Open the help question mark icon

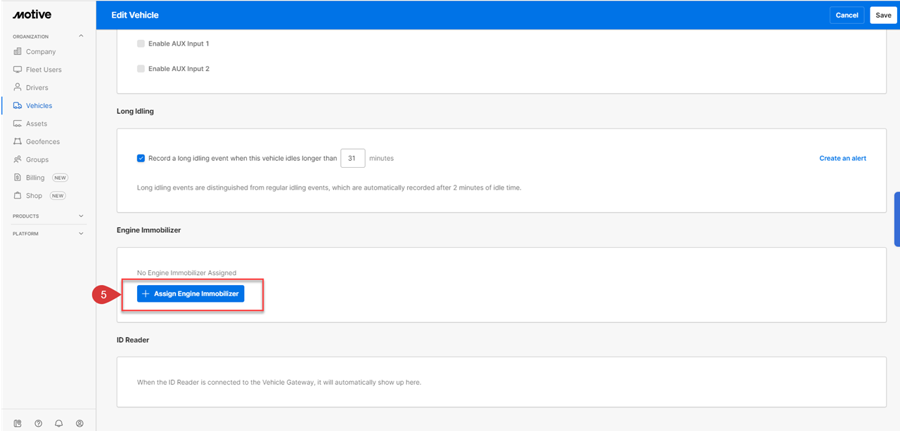38,423
